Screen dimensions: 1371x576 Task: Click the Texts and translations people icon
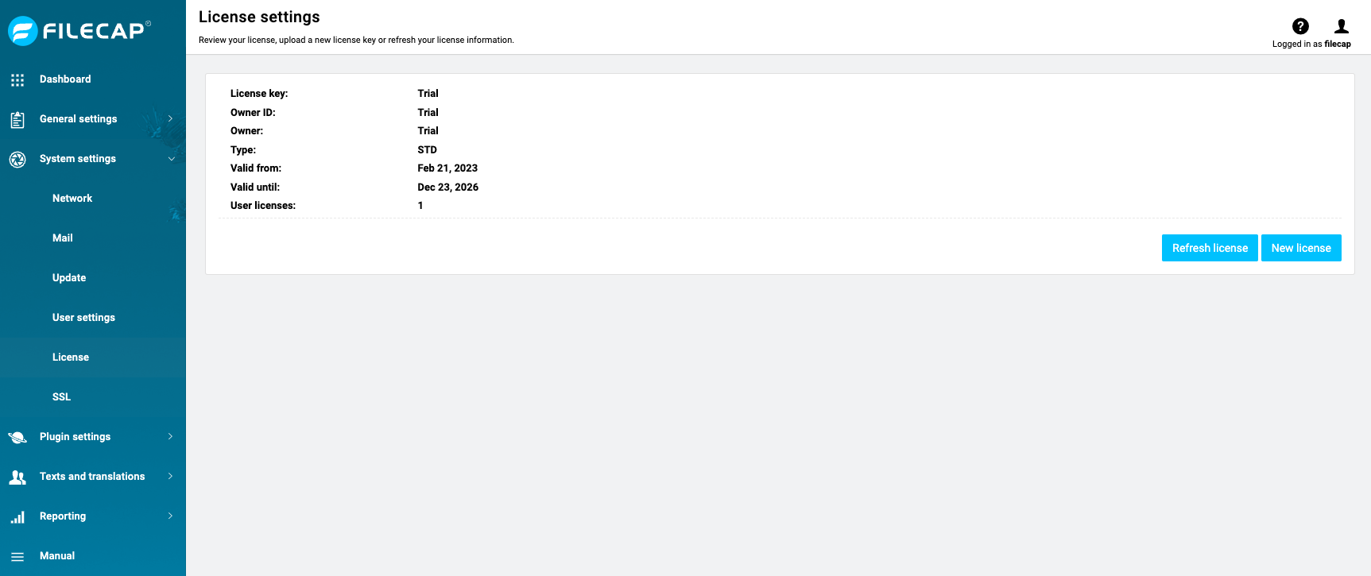pyautogui.click(x=17, y=477)
